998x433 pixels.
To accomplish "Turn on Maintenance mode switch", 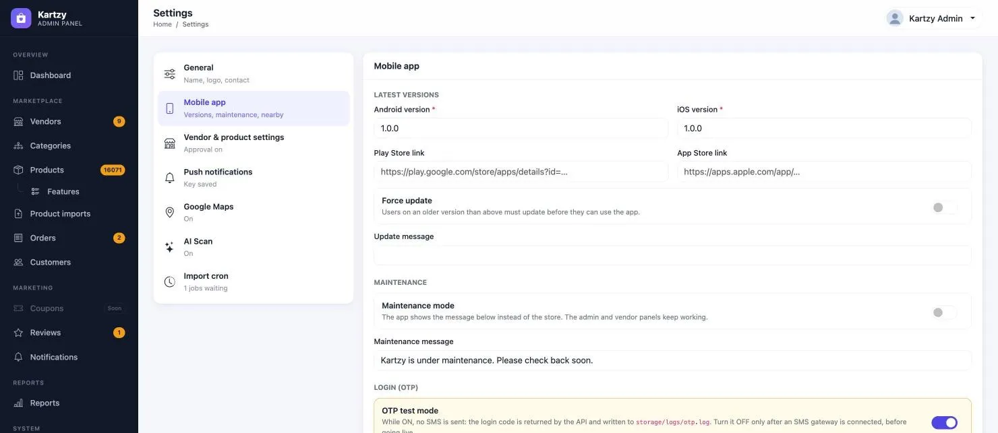I will click(x=944, y=312).
